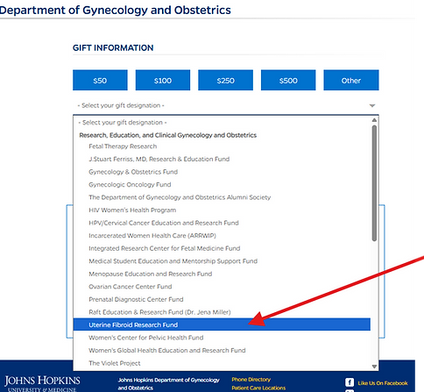This screenshot has width=424, height=392.
Task: Open the Patient Care Locations footer link
Action: [258, 388]
